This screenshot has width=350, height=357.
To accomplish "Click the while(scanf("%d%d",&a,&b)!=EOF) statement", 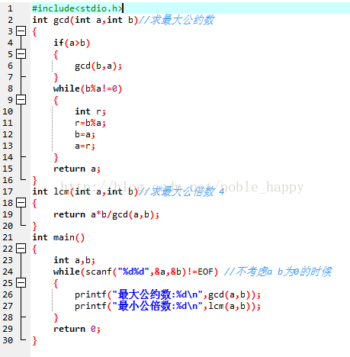I will point(136,272).
